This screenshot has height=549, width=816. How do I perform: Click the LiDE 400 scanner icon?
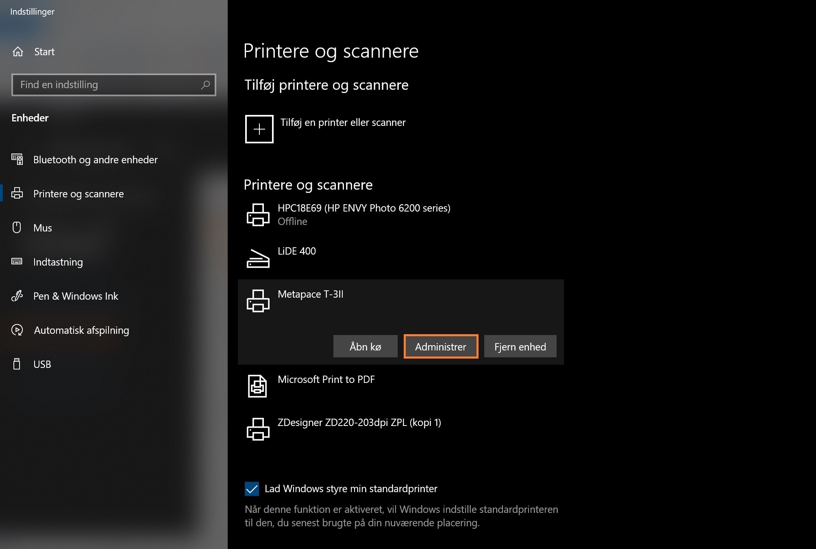[258, 258]
